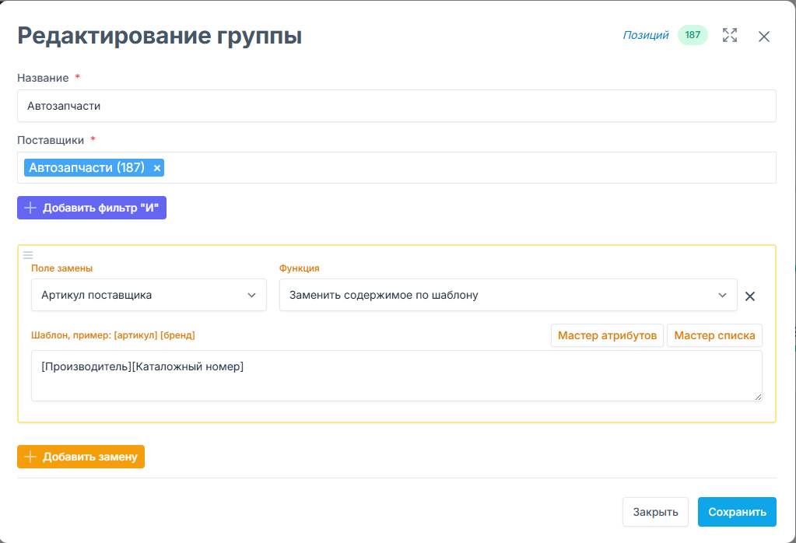Focus the Название input field
Viewport: 796px width, 543px height.
tap(396, 107)
